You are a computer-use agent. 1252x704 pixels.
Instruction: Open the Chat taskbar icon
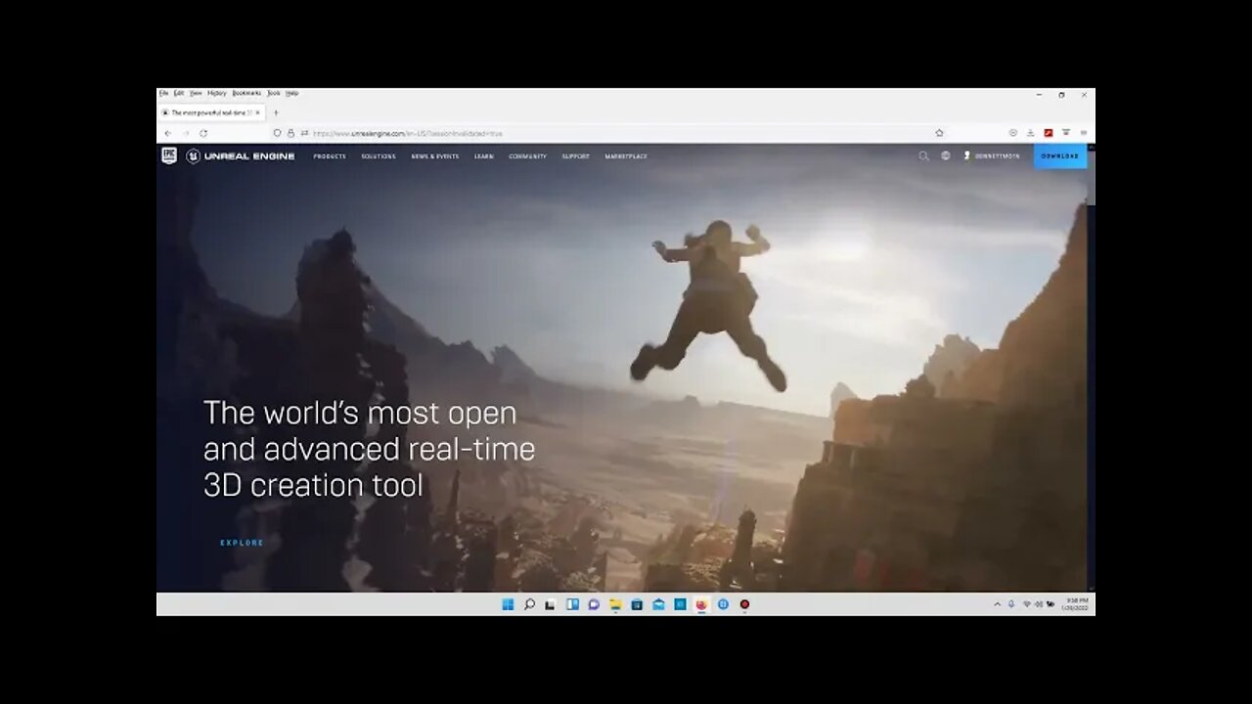coord(594,604)
